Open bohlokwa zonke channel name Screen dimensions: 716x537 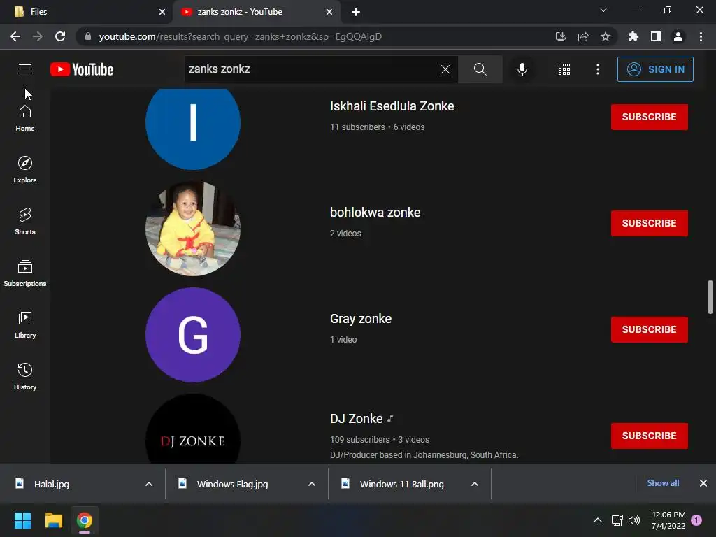375,213
